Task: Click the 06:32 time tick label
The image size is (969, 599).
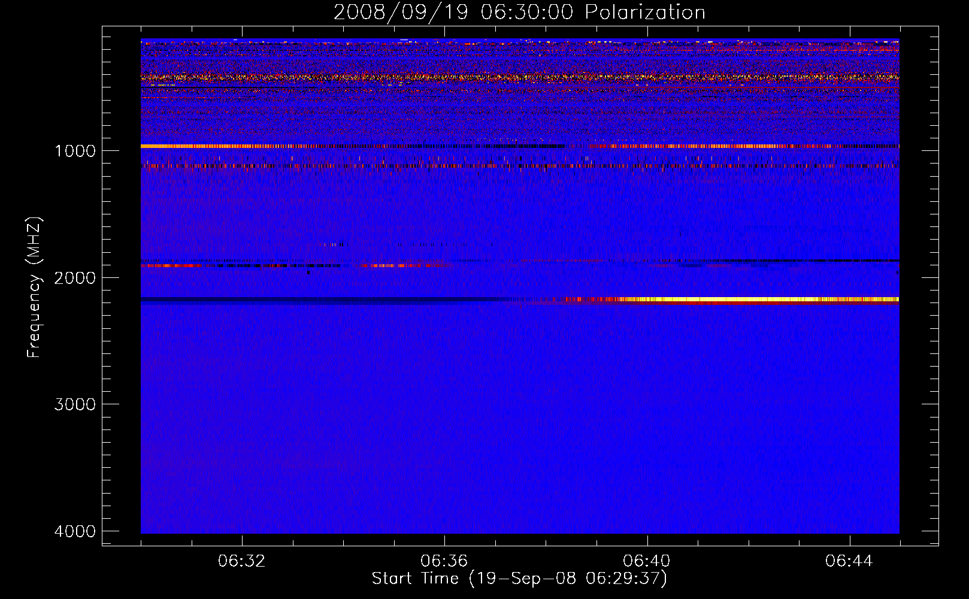Action: coord(242,561)
